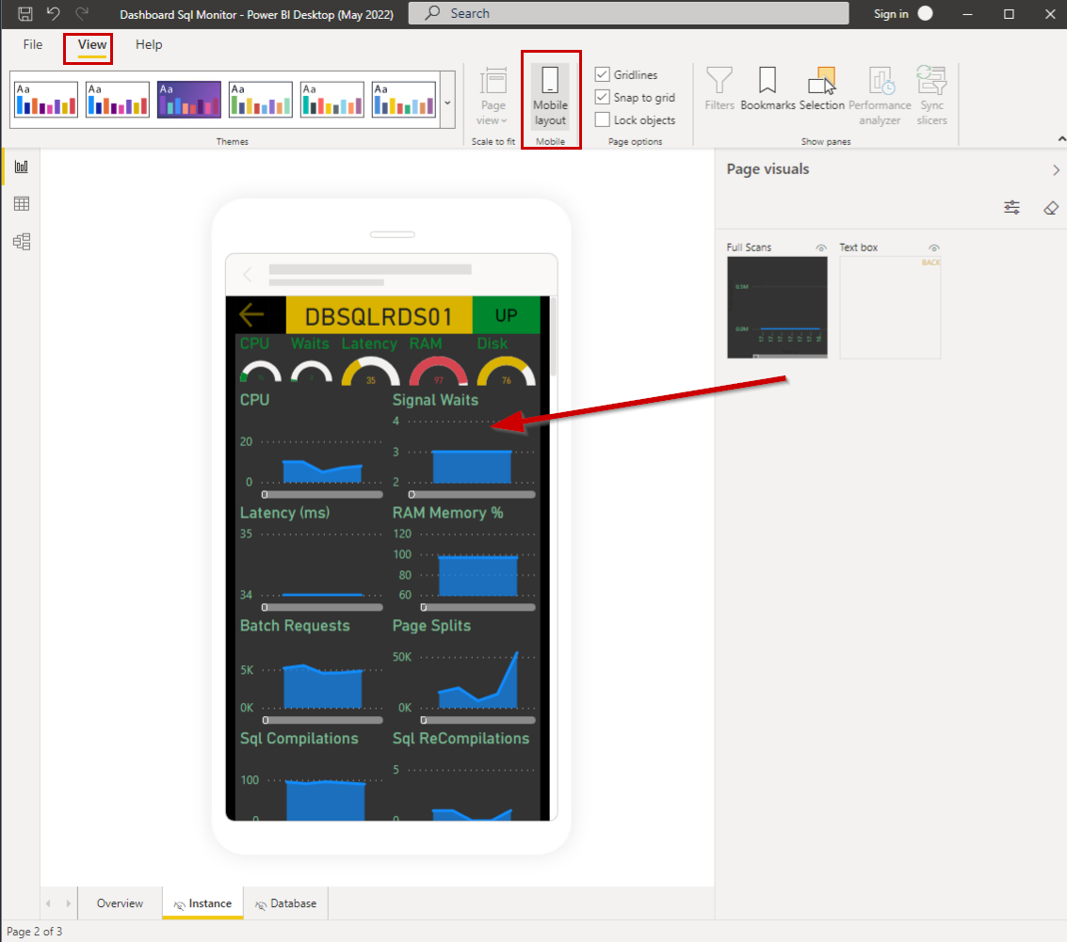Expand the Themes gallery

[446, 102]
